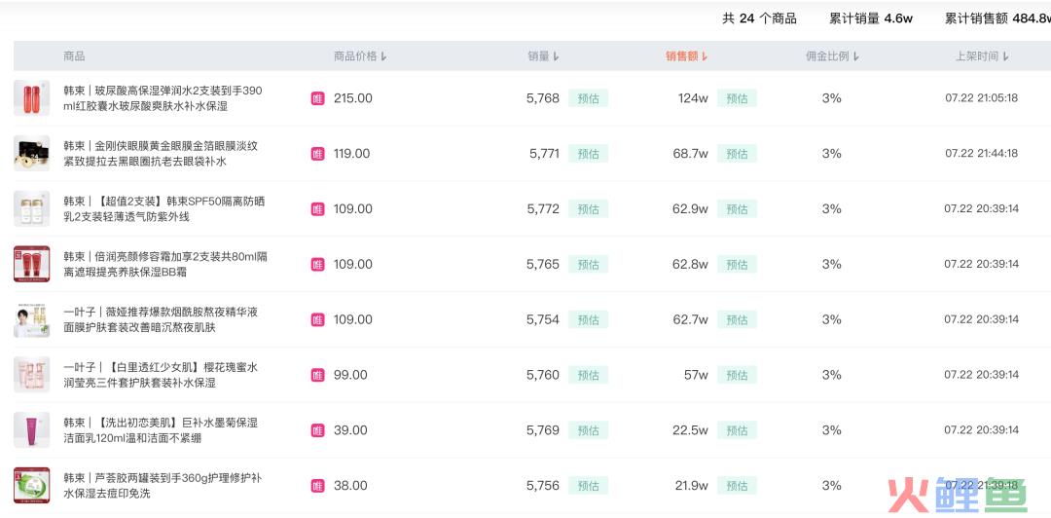Select sales count 5,756
This screenshot has width=1051, height=518.
point(543,486)
